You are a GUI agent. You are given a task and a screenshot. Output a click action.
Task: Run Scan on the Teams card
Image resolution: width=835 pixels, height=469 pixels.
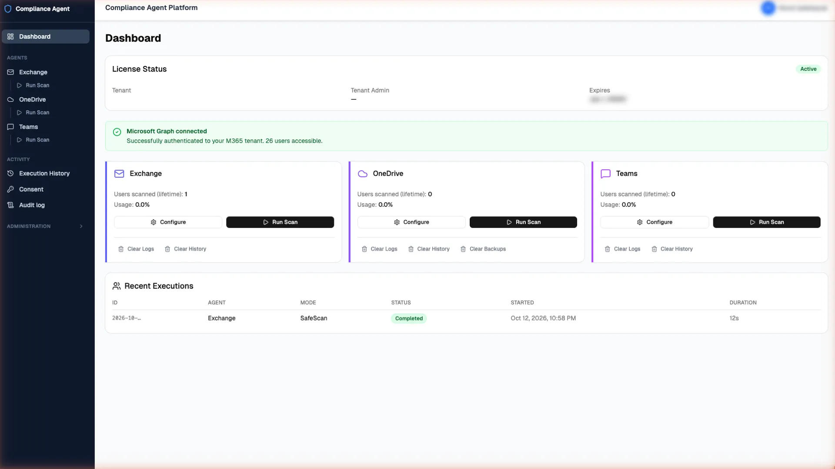767,222
